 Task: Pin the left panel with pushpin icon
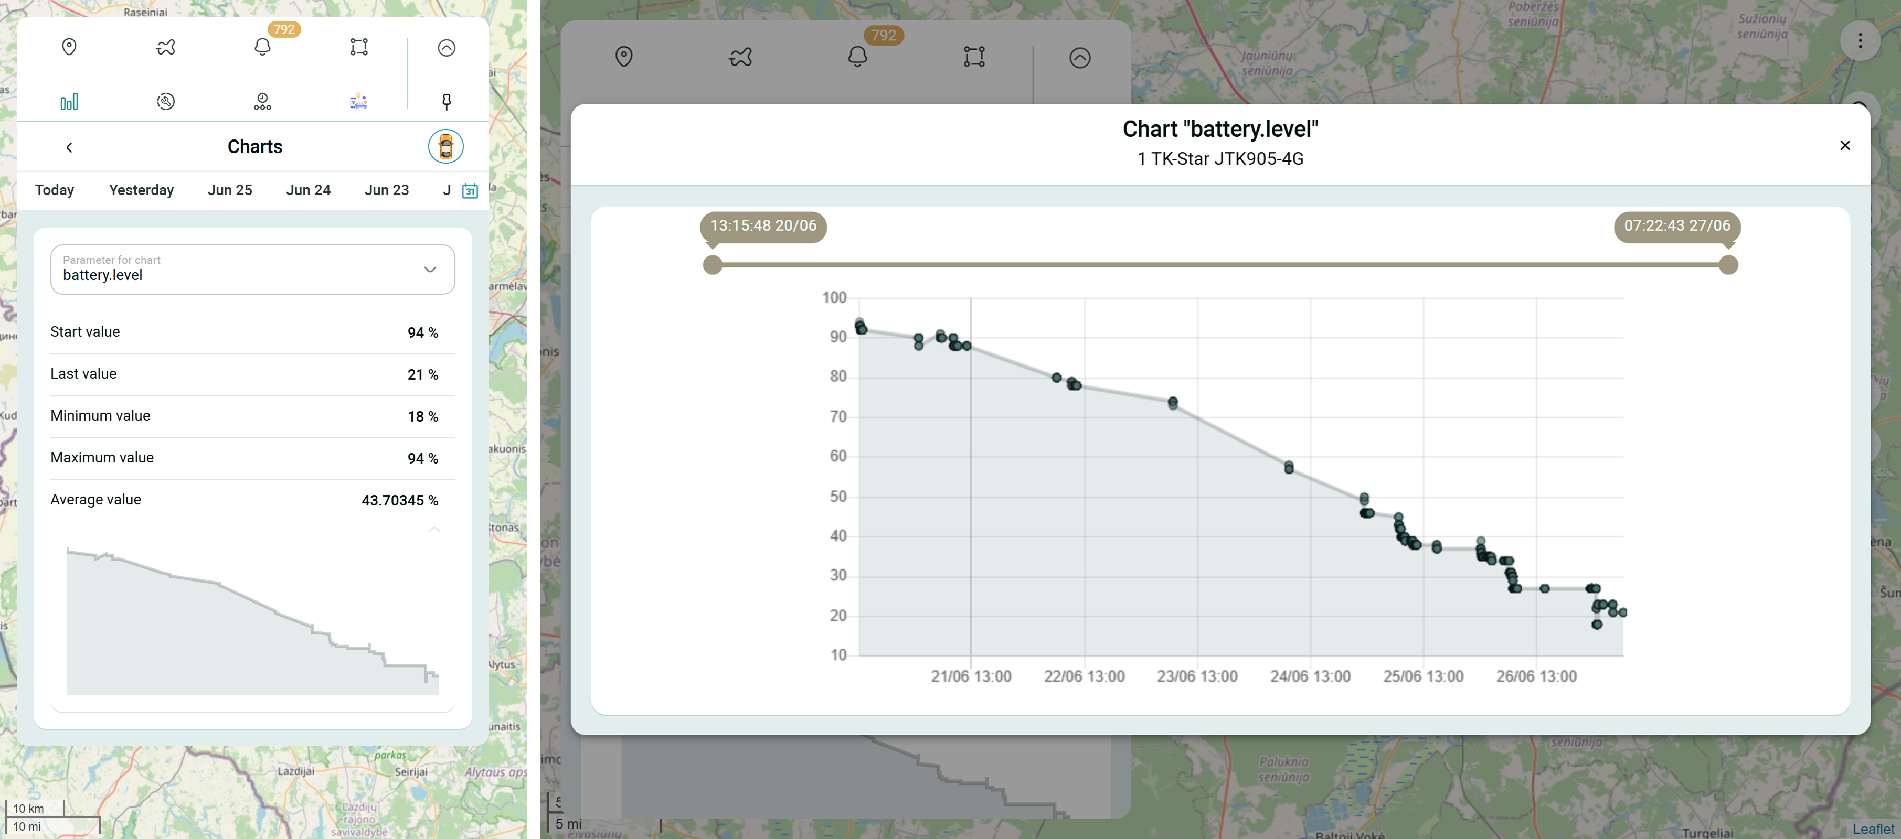(x=447, y=102)
